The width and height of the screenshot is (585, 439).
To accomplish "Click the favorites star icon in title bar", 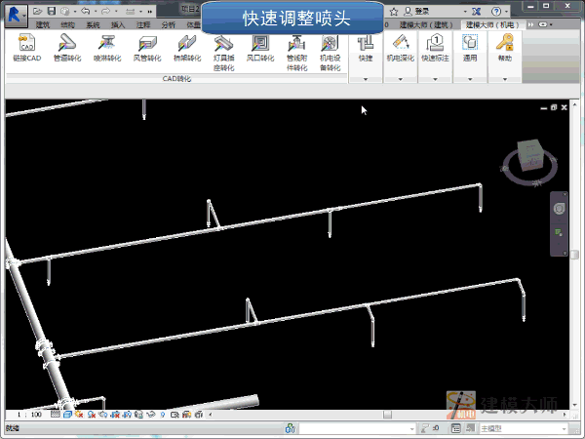I will click(394, 12).
